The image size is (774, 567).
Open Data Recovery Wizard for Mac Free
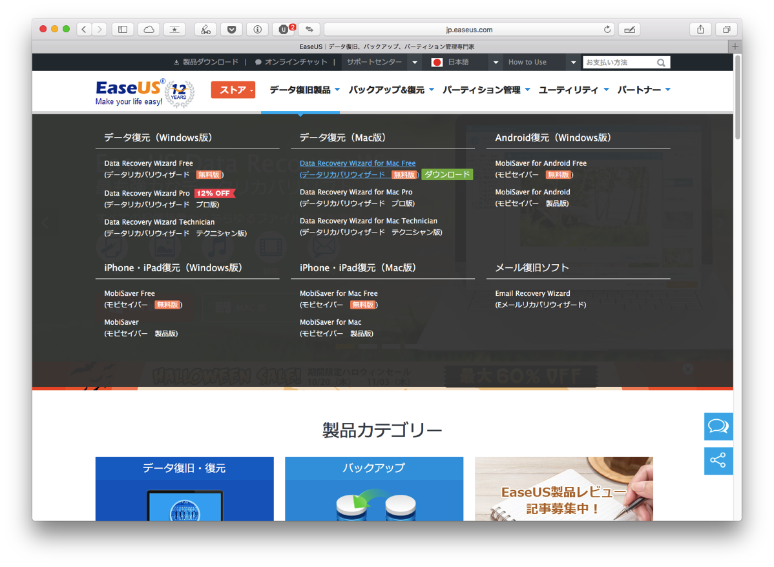click(x=359, y=169)
